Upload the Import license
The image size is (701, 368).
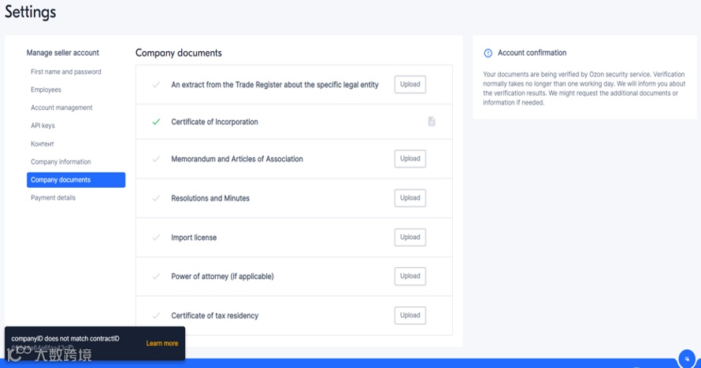(410, 237)
